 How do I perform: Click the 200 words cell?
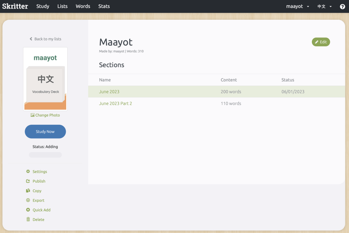tap(231, 92)
